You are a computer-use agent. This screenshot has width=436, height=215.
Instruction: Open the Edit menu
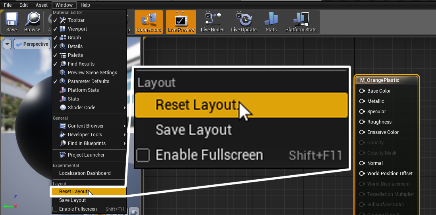click(x=24, y=5)
